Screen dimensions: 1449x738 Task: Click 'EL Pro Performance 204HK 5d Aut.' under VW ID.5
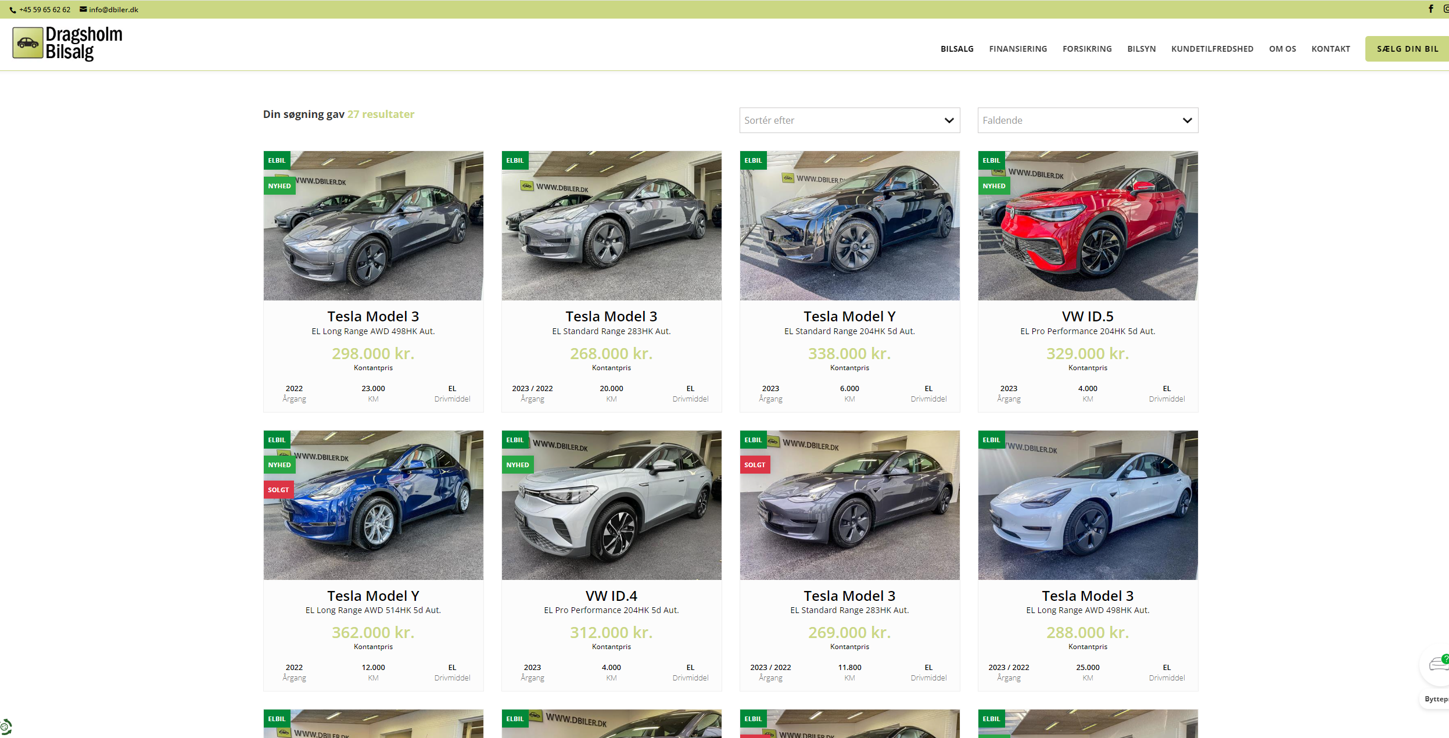tap(1088, 331)
